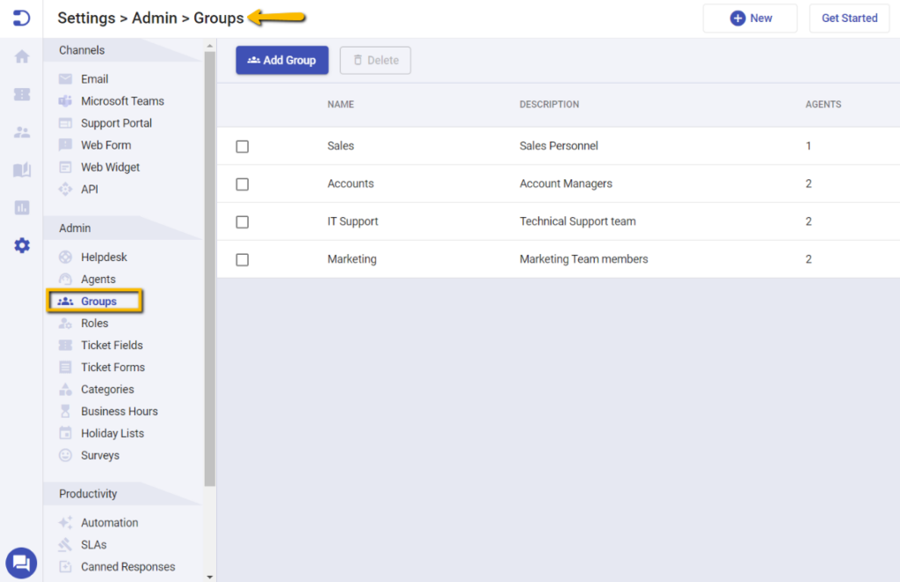Screen dimensions: 900x582
Task: Click the sidebar scrollbar thumb
Action: click(x=209, y=269)
